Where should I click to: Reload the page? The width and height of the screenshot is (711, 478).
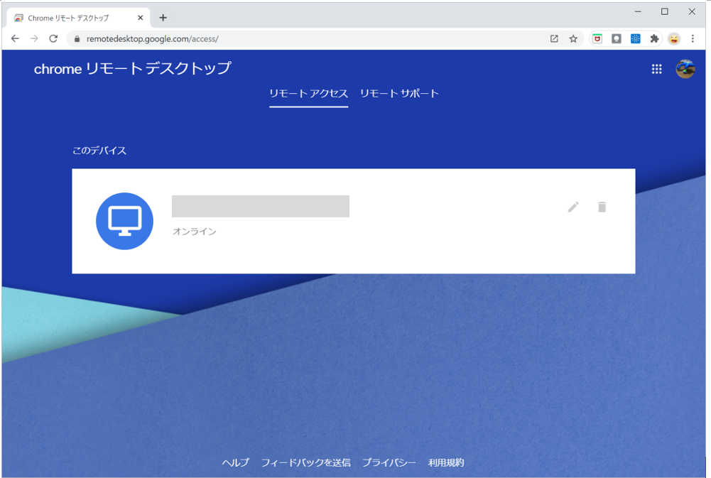(53, 38)
